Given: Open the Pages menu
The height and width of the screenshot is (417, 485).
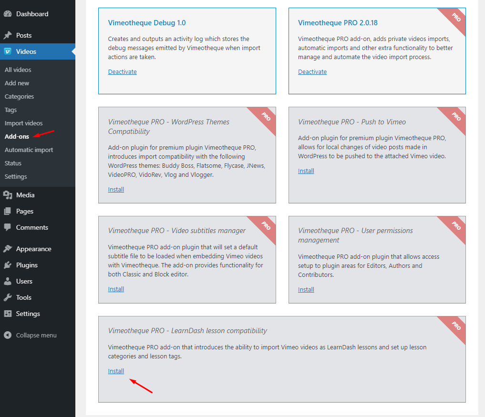Looking at the screenshot, I should pos(25,211).
